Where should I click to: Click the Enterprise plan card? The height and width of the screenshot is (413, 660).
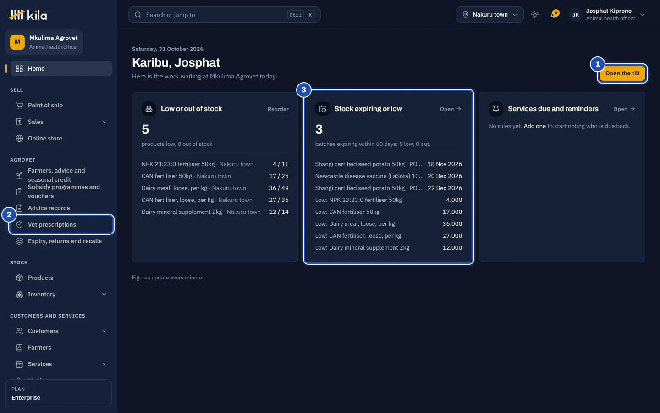click(x=59, y=393)
